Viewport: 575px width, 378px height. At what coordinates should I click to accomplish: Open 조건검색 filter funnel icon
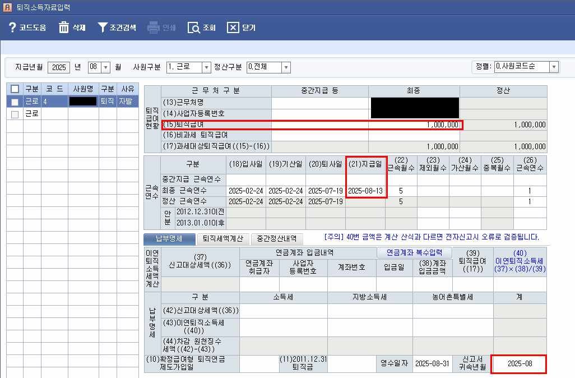tap(102, 27)
